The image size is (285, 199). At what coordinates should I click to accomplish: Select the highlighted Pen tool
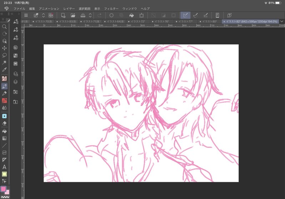tap(4, 86)
